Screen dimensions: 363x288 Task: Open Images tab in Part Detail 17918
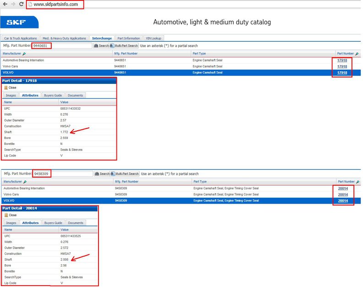(x=11, y=95)
